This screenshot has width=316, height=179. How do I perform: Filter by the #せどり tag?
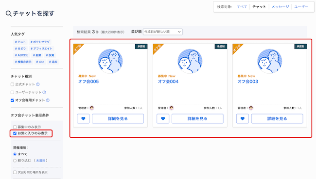20,49
